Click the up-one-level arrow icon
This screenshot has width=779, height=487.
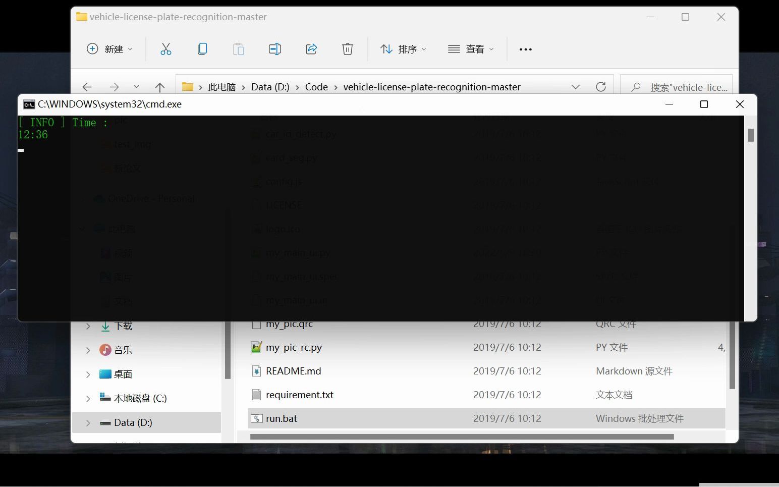point(160,86)
